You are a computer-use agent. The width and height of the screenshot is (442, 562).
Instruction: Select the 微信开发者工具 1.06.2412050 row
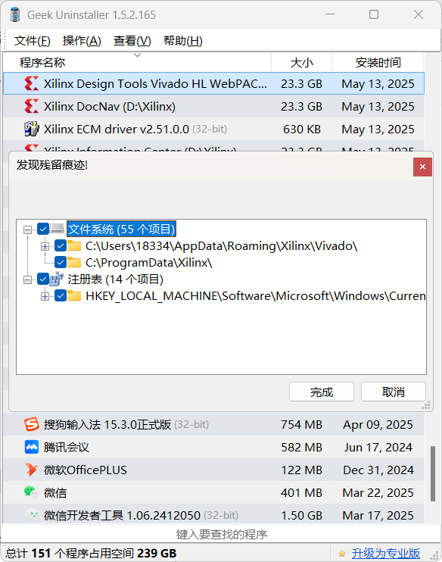(x=214, y=515)
